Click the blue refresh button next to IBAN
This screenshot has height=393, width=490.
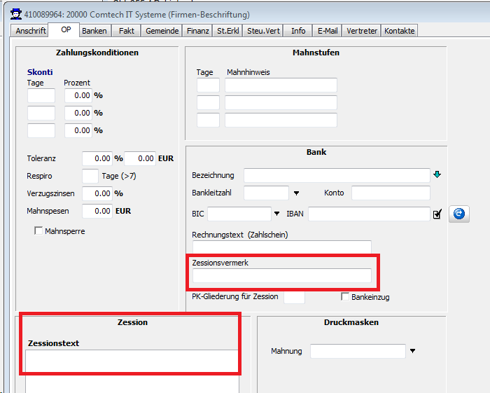(459, 214)
